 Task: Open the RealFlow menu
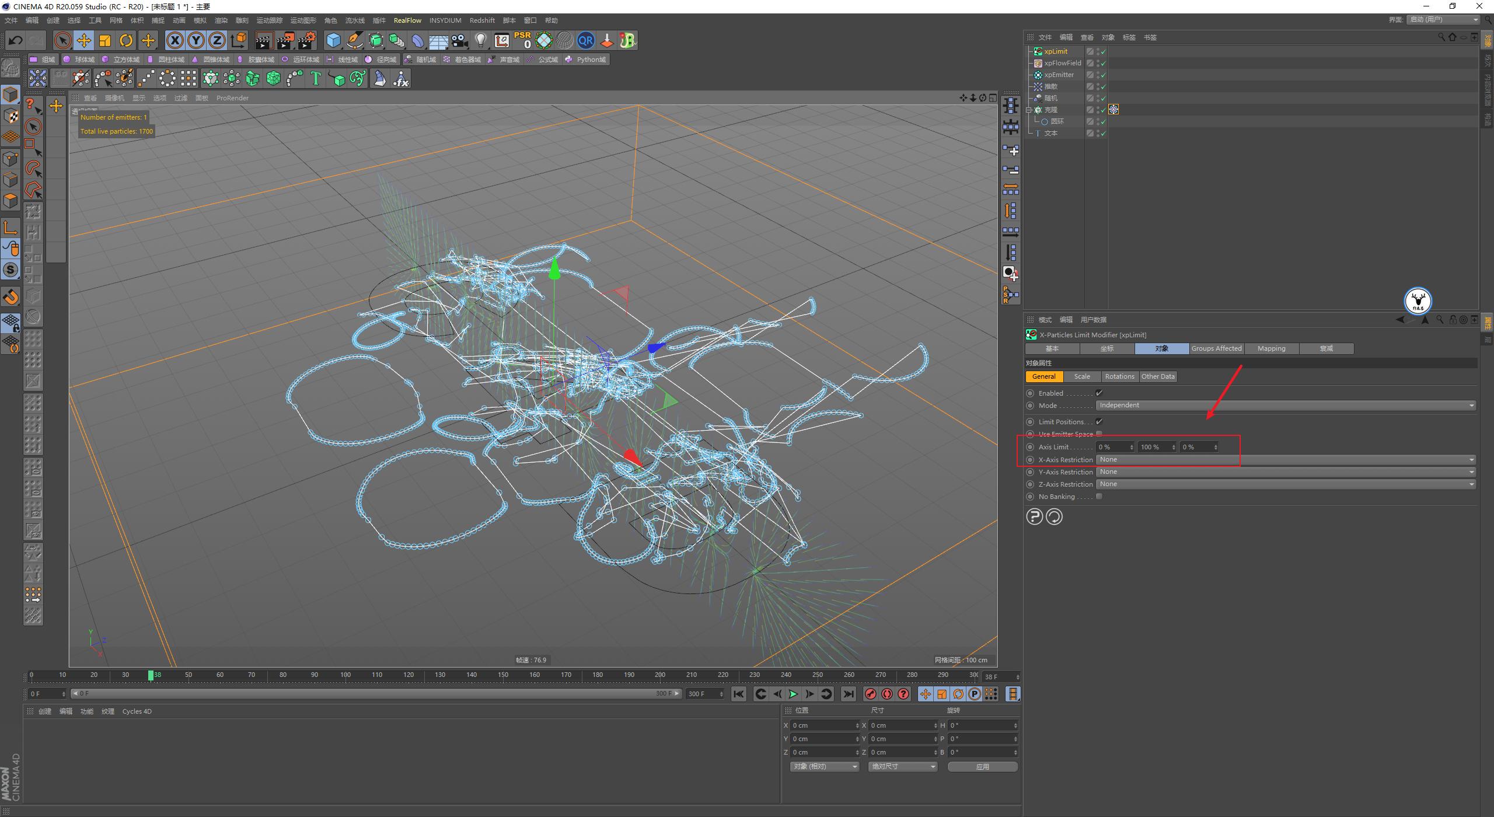tap(408, 20)
